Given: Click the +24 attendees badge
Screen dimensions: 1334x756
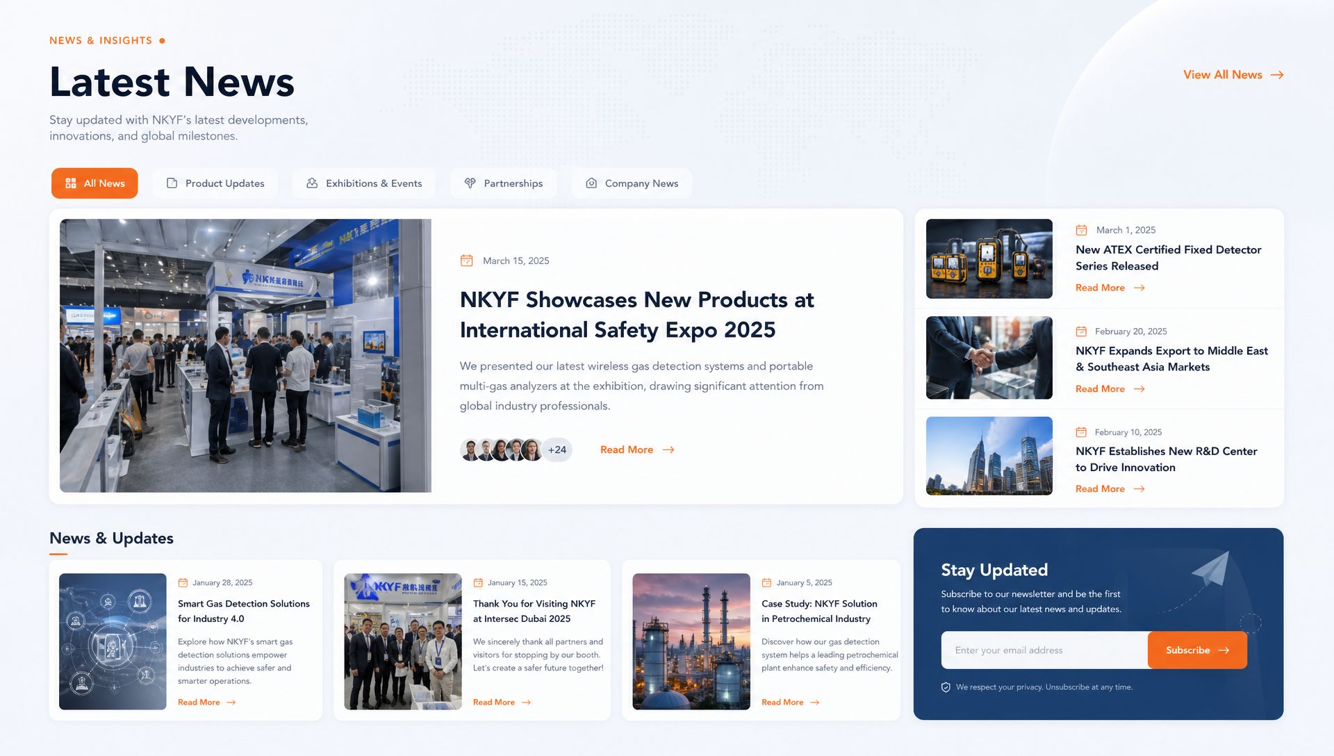Looking at the screenshot, I should tap(557, 450).
